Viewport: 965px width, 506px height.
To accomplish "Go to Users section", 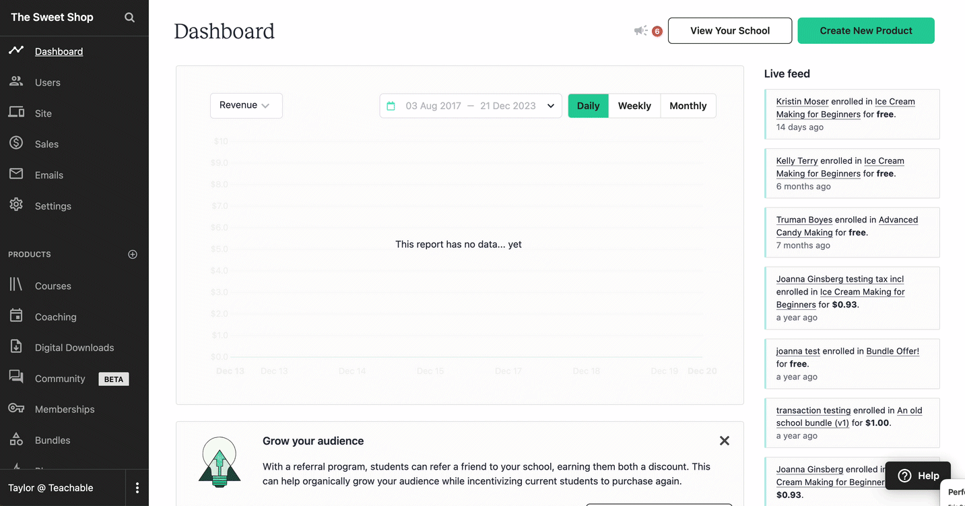I will point(48,82).
